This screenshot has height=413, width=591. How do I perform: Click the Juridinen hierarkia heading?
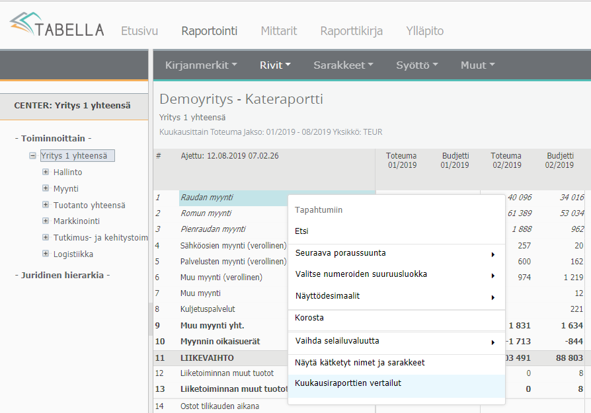tap(61, 275)
